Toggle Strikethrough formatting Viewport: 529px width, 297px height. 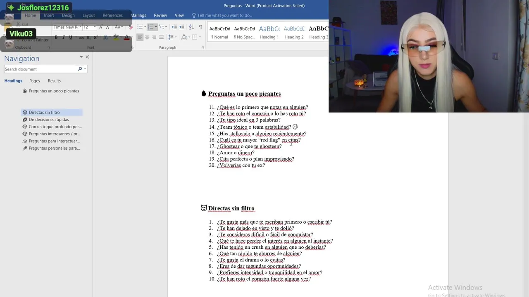pyautogui.click(x=81, y=37)
